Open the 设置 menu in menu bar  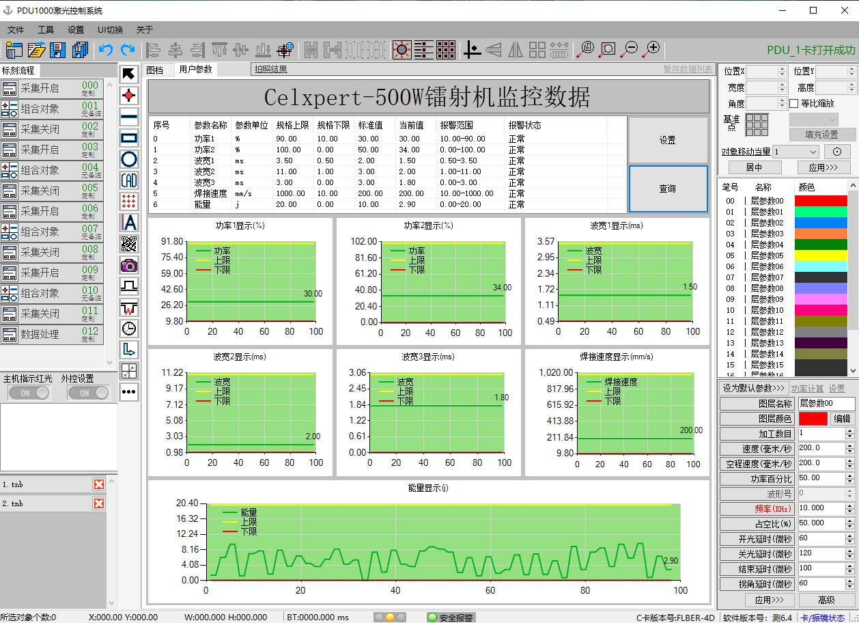[x=76, y=30]
